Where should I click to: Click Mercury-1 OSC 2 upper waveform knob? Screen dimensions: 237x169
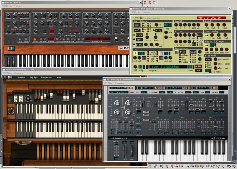click(x=128, y=103)
